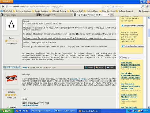Go to the Firefox home page icon

[147, 6]
